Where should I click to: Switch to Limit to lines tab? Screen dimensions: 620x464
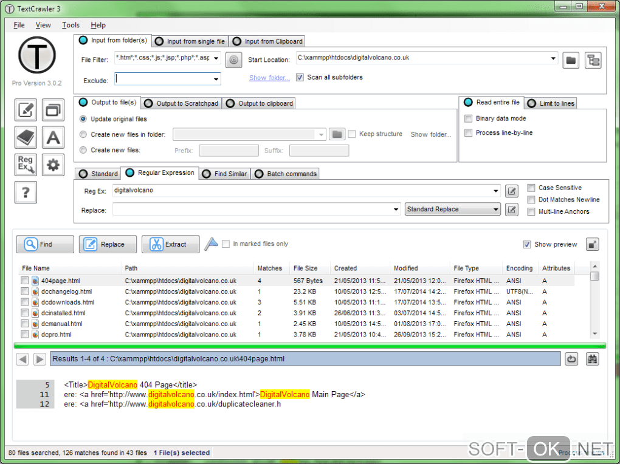click(551, 103)
